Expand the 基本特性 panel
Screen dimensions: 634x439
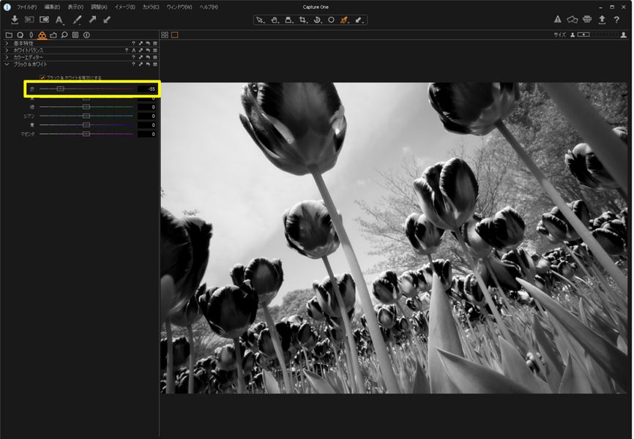(7, 43)
